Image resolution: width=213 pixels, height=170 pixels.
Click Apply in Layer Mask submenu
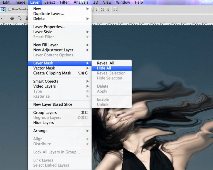[112, 91]
